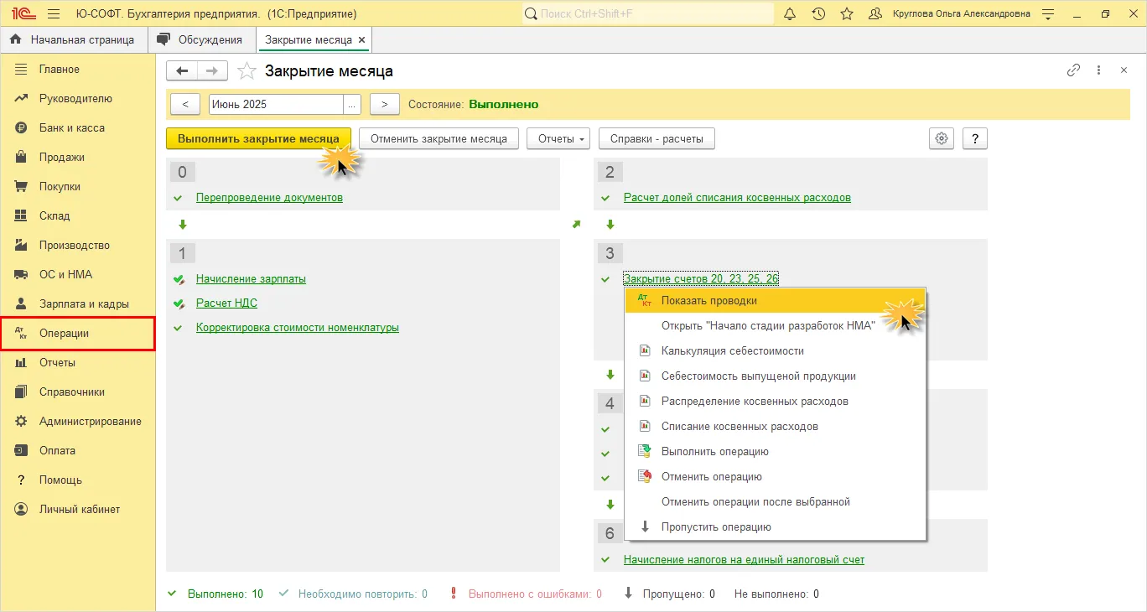Open settings gear button in form

pyautogui.click(x=942, y=138)
